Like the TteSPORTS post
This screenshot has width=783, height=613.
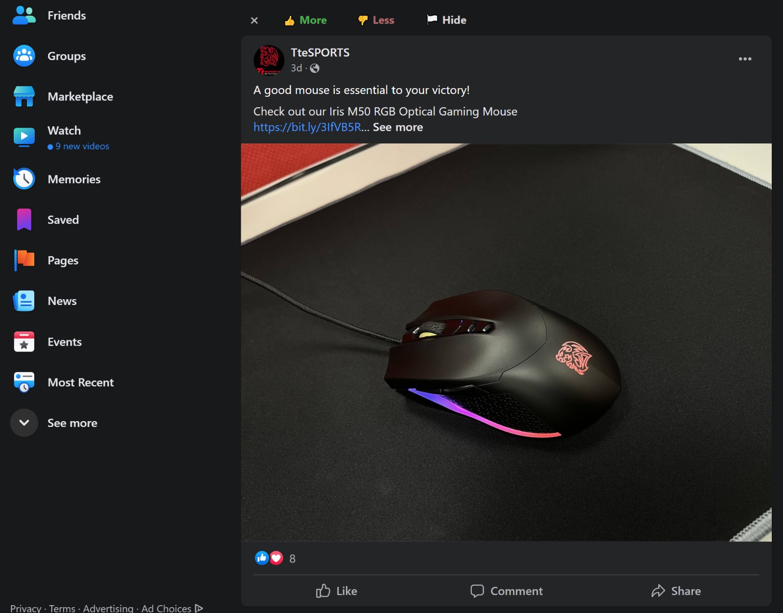tap(337, 591)
